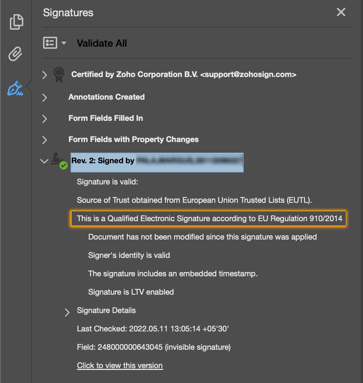Collapse the Rev. 2 signature entry
The height and width of the screenshot is (383, 363).
point(44,161)
